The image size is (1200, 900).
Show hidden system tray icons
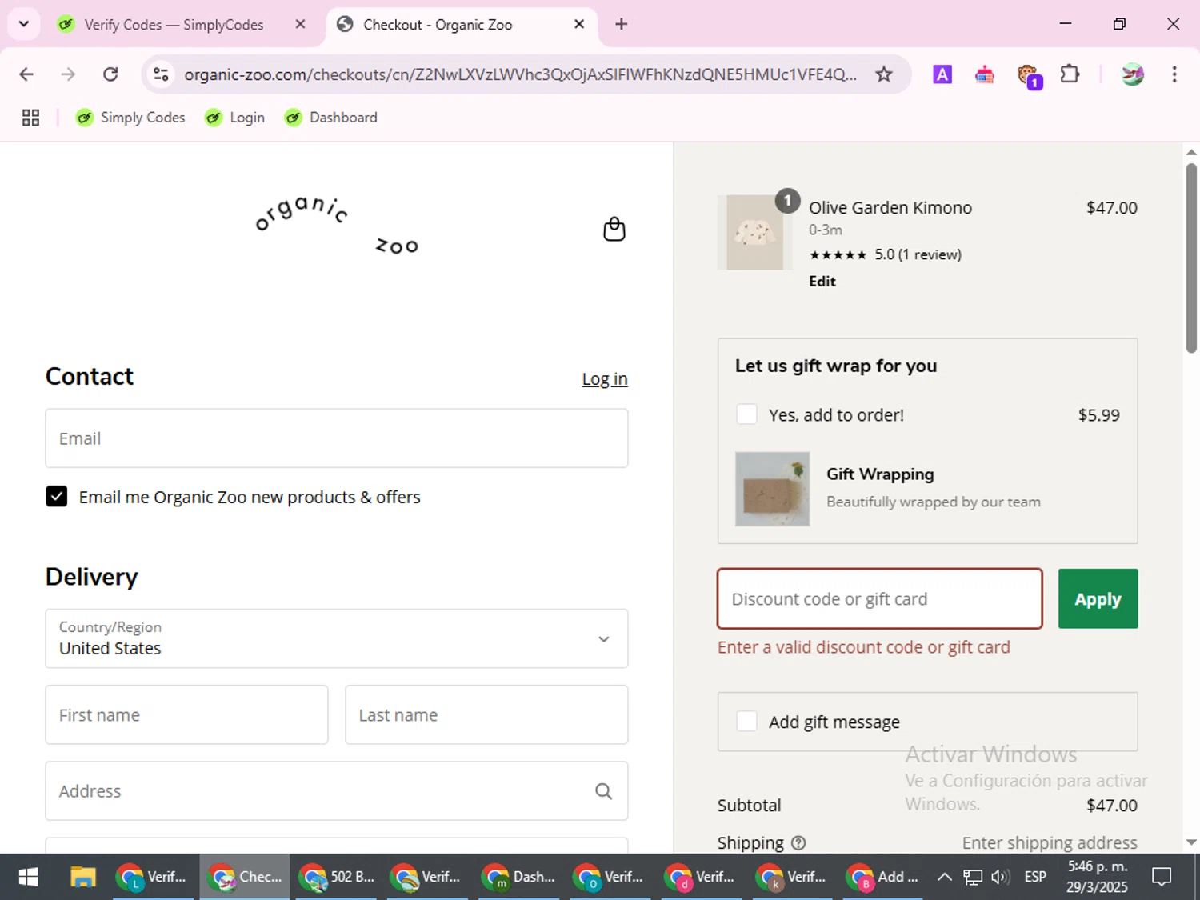(944, 877)
